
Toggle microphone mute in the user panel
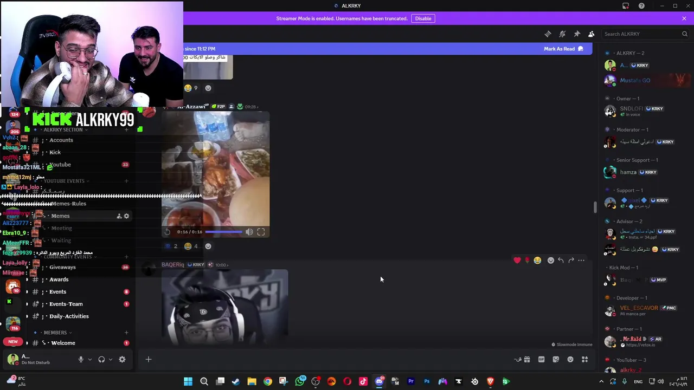(81, 359)
